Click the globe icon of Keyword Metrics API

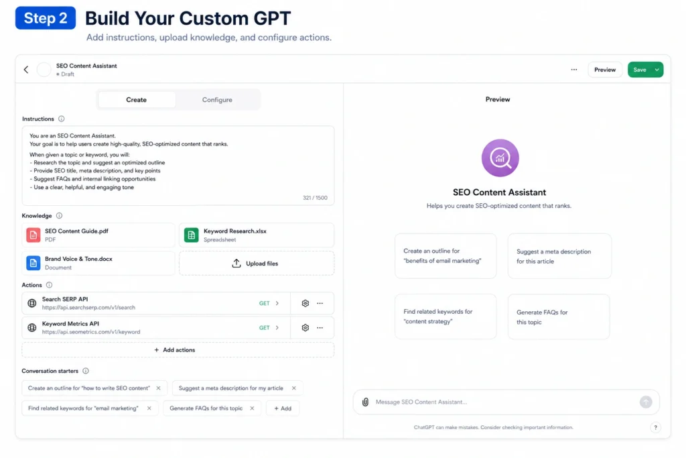[x=32, y=327]
